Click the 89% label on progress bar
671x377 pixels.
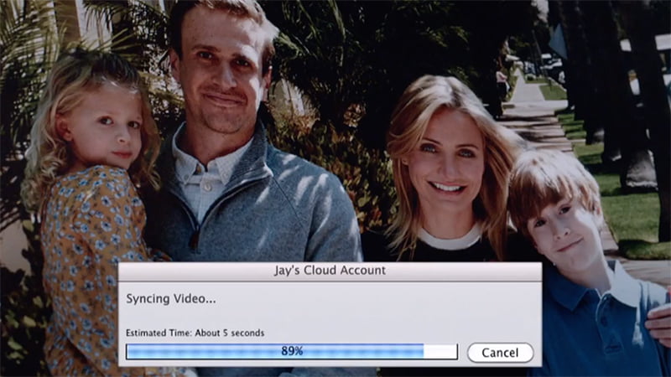tap(292, 352)
